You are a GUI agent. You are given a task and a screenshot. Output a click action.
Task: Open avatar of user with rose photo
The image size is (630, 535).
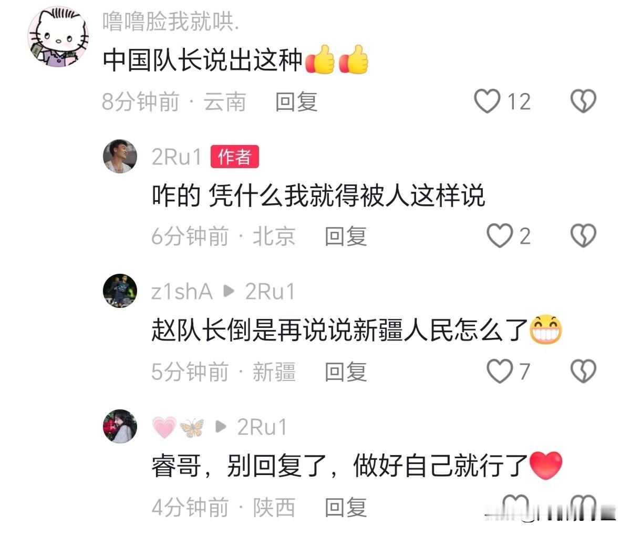[x=120, y=426]
